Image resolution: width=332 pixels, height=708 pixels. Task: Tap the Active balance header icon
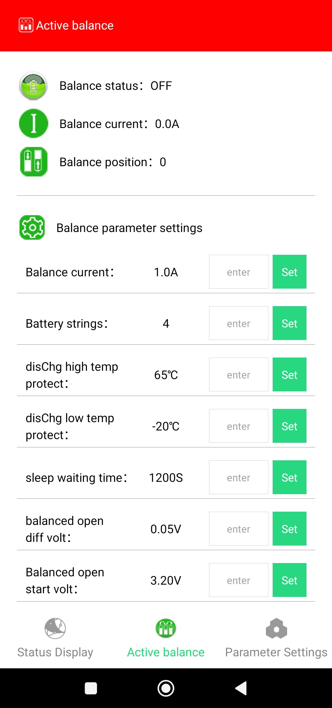[26, 25]
